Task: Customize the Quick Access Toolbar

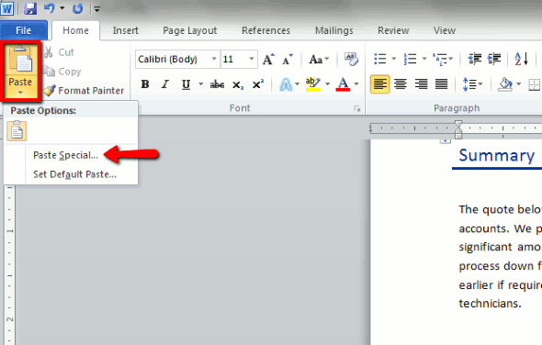Action: (x=97, y=9)
